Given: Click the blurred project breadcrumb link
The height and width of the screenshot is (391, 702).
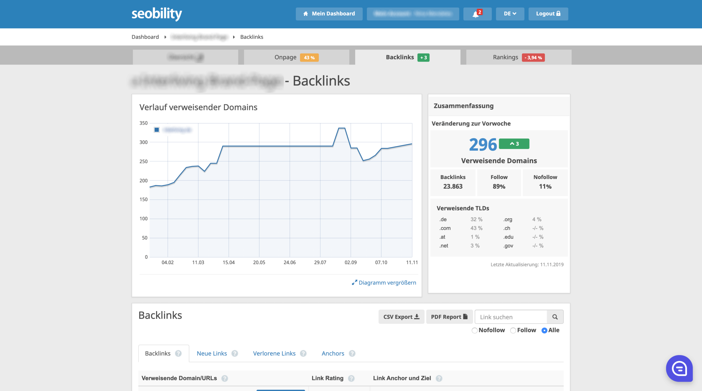Looking at the screenshot, I should pos(199,37).
